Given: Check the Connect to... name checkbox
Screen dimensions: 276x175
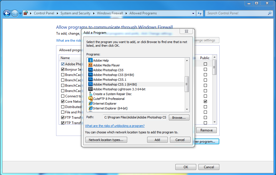Looking at the screenshot, I should tap(63, 96).
